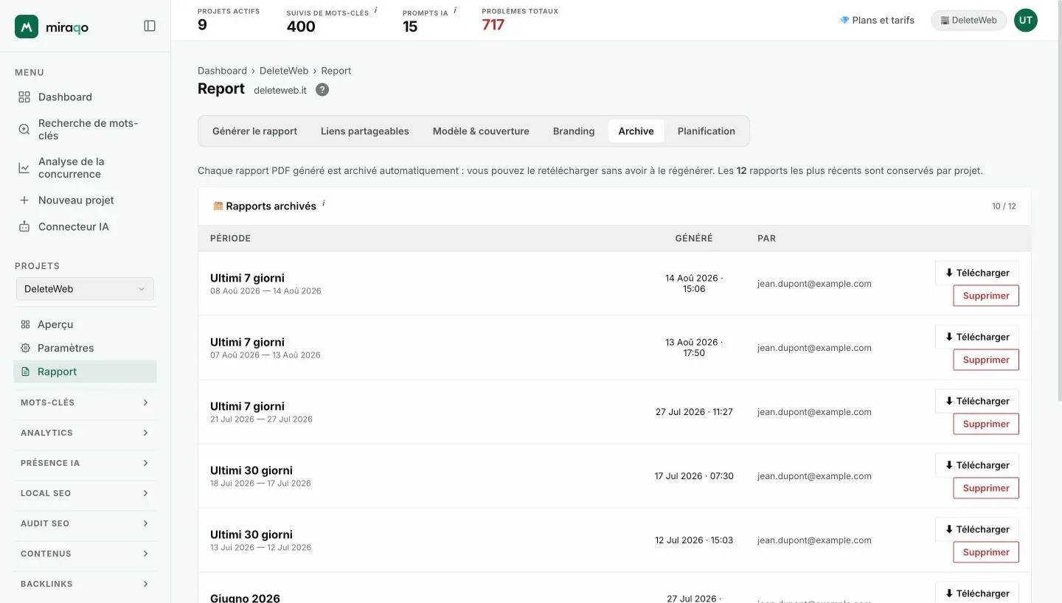Image resolution: width=1062 pixels, height=603 pixels.
Task: Click the Connecteur IA robot icon
Action: coord(24,227)
